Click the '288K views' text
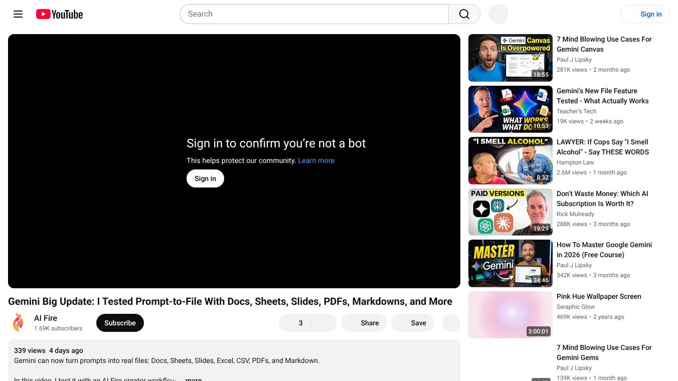Image resolution: width=678 pixels, height=381 pixels. pyautogui.click(x=572, y=224)
